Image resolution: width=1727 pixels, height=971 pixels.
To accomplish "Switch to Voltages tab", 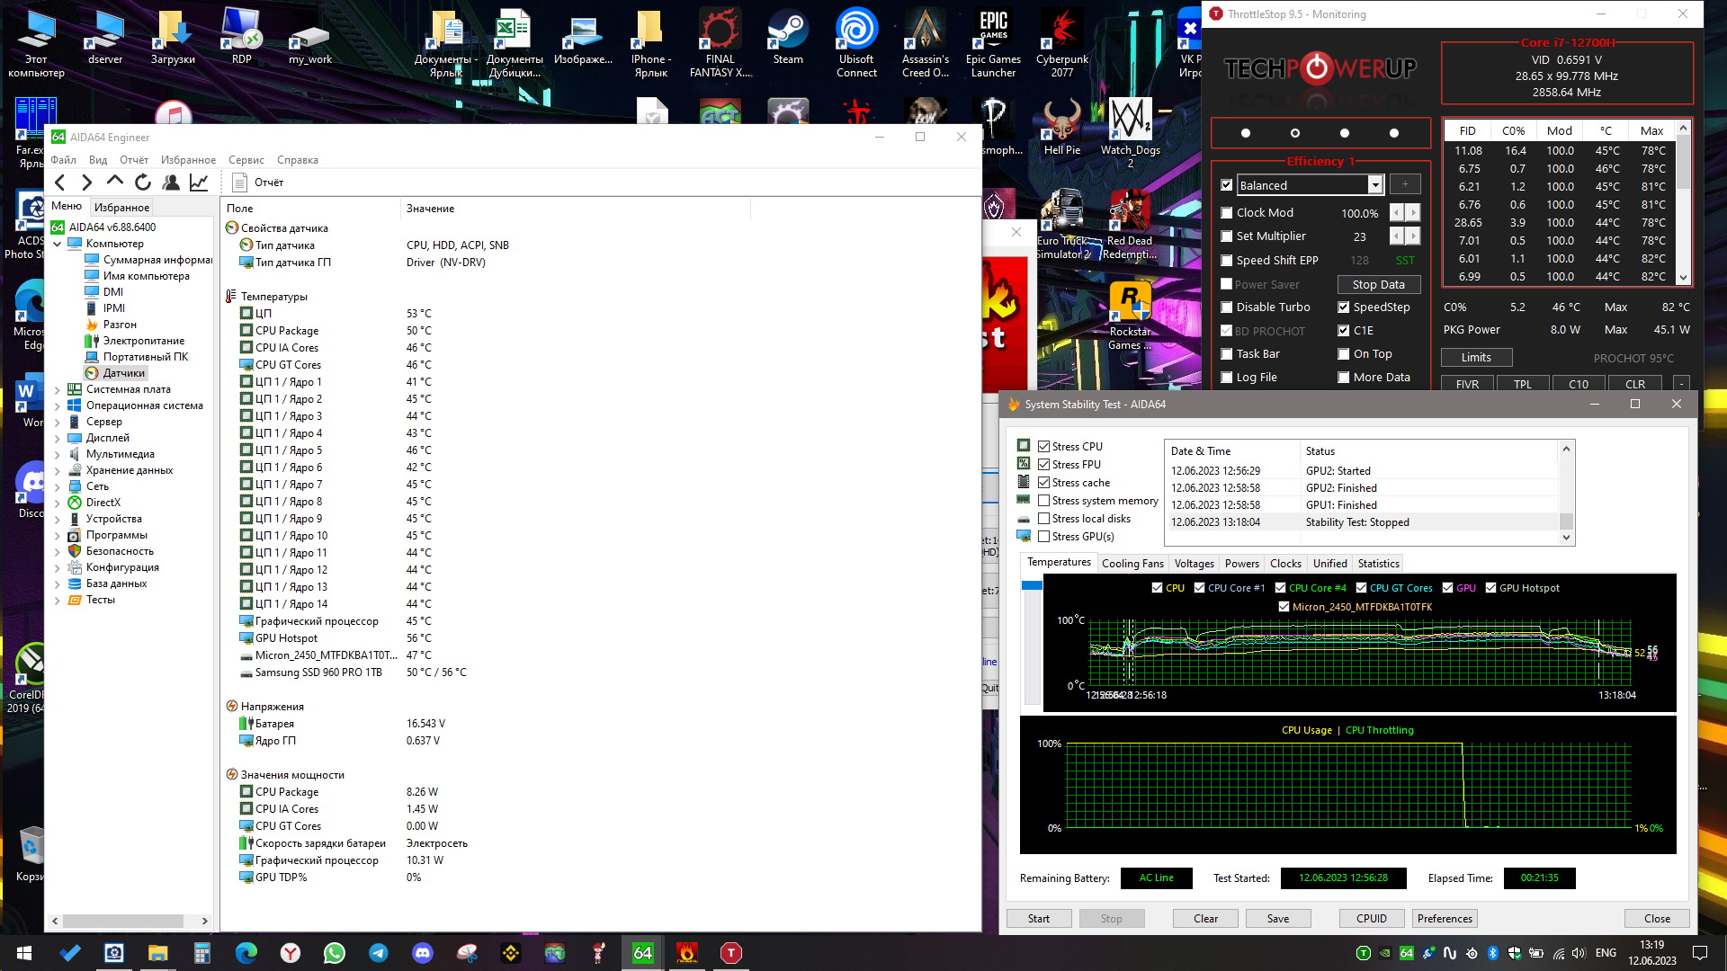I will click(1194, 564).
